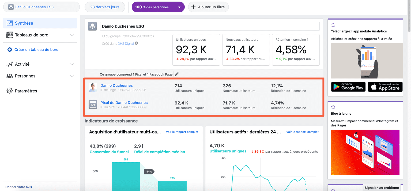Click the 714 Utilisateurs uniques value

click(178, 86)
